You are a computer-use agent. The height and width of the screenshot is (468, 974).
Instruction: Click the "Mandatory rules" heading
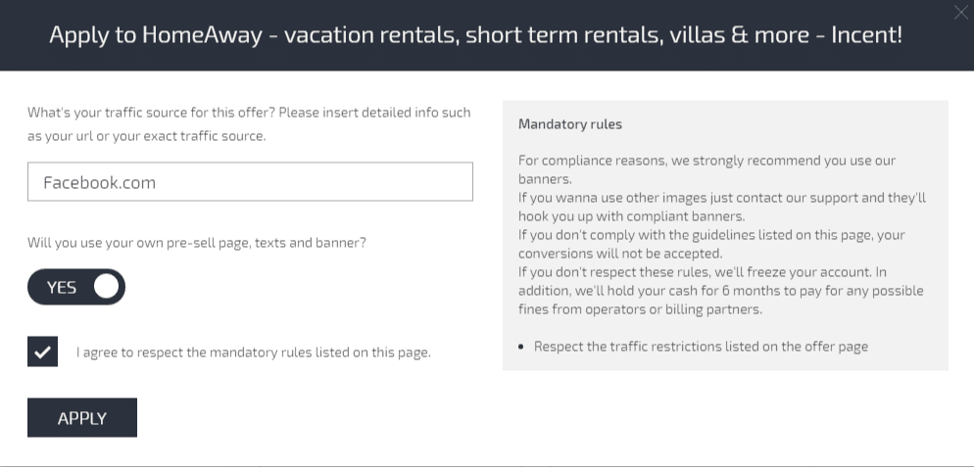[x=569, y=124]
